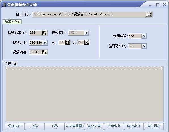Click the app icon in title bar
This screenshot has height=132, width=169.
coord(4,5)
